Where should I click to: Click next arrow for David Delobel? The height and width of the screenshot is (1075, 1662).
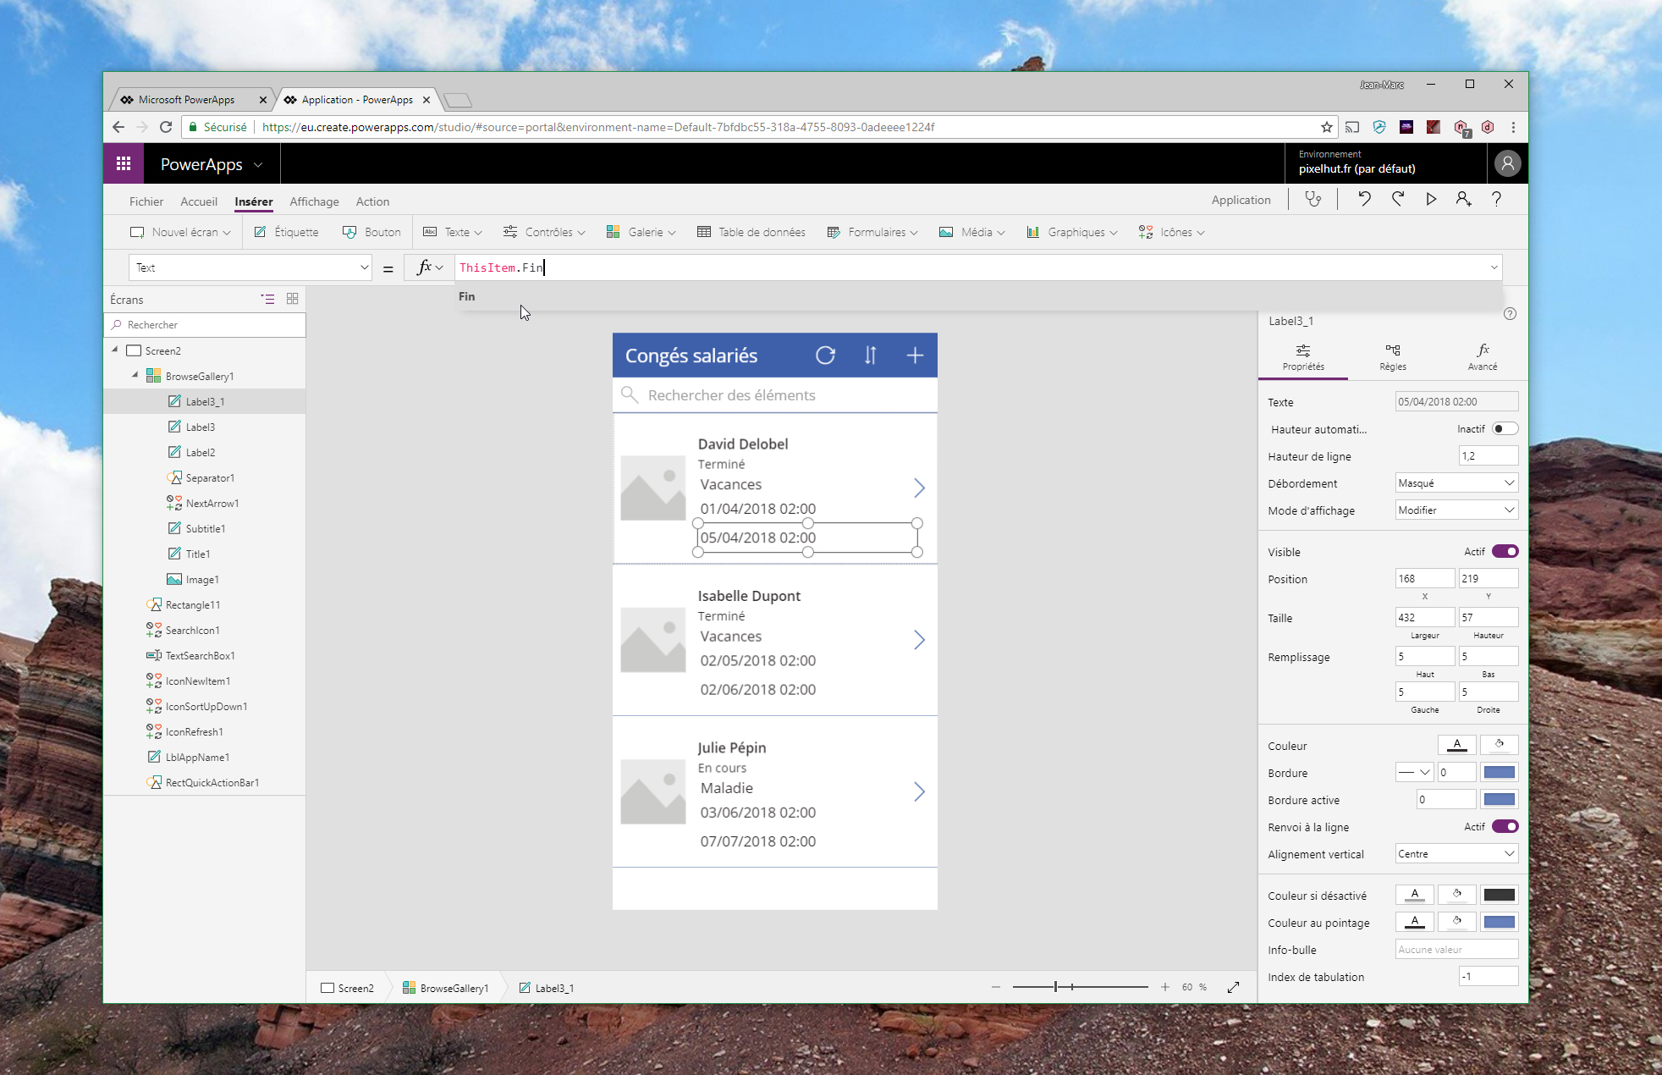click(919, 488)
